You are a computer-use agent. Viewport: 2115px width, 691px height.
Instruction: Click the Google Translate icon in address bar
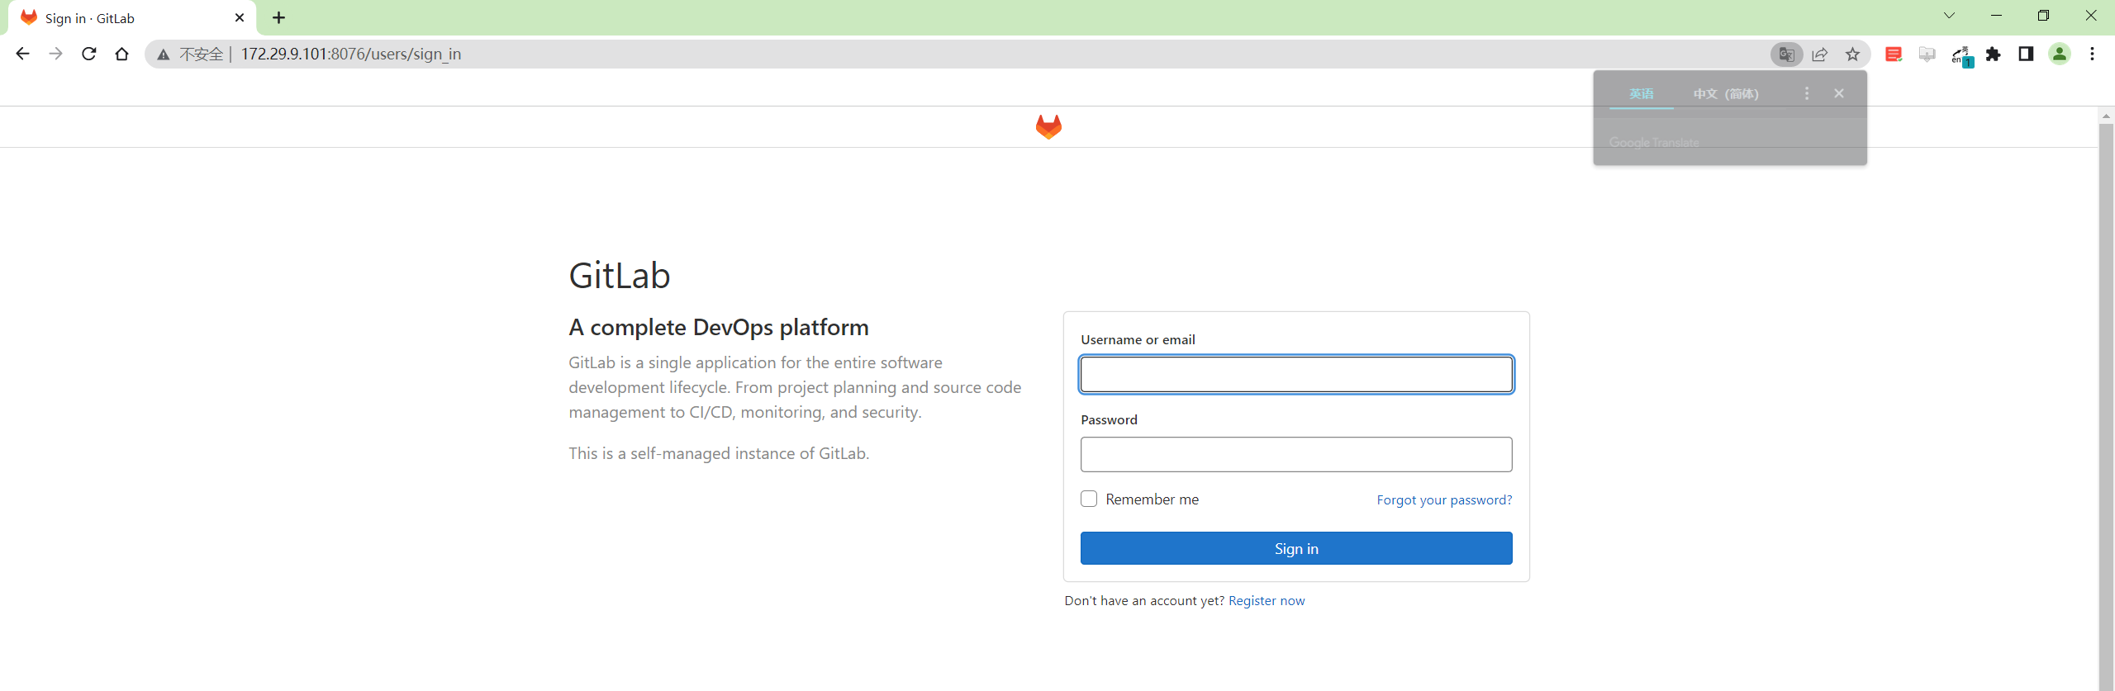click(x=1786, y=54)
